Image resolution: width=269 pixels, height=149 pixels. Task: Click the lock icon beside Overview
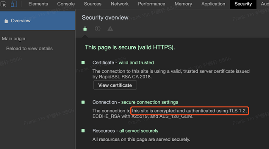click(x=6, y=21)
